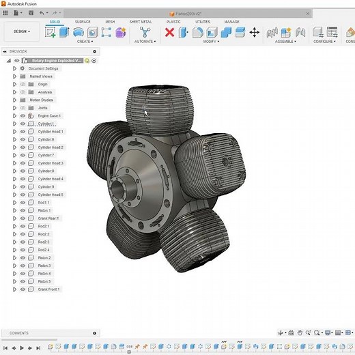355x355 pixels.
Task: Show the Origin folder
Action: (23, 84)
